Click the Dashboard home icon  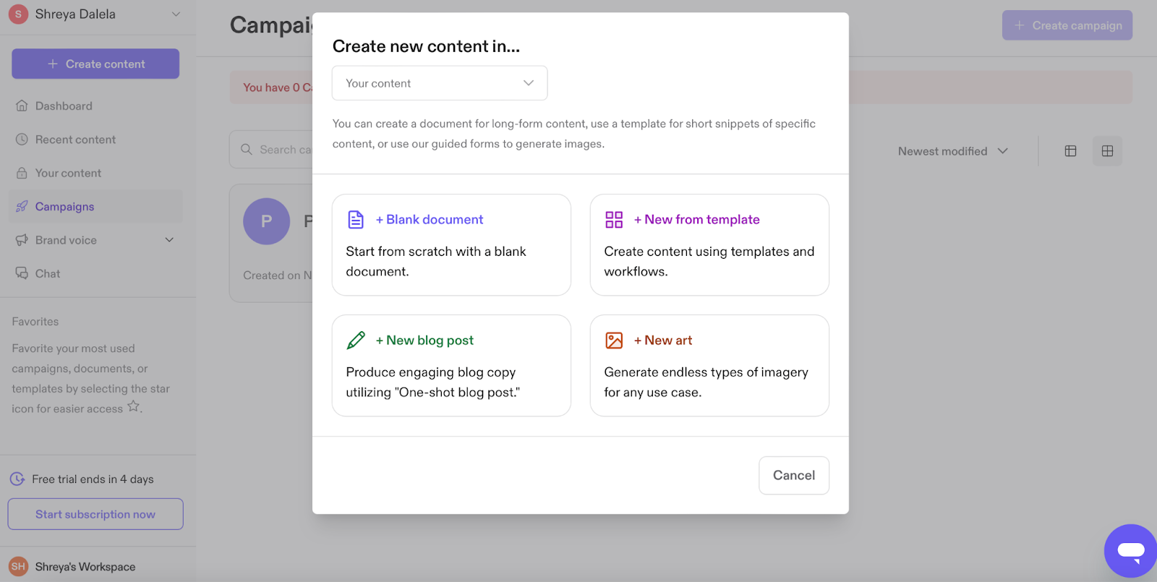(22, 106)
